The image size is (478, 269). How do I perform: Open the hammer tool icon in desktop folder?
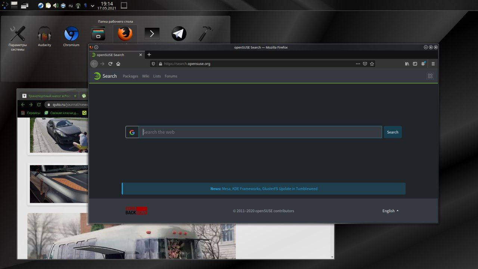[205, 34]
